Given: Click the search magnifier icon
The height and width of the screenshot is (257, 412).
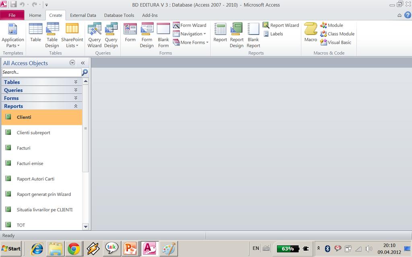Looking at the screenshot, I should point(85,72).
